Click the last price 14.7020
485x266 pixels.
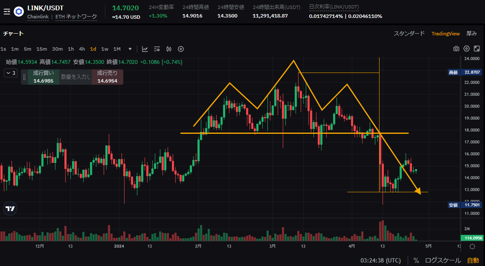pyautogui.click(x=125, y=8)
